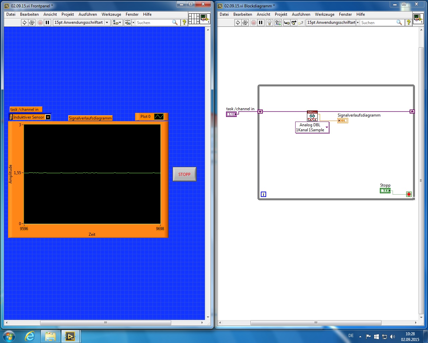Screen dimensions: 428x343
Task: Pause execution from the Blockdiagramm toolbar
Action: 261,22
